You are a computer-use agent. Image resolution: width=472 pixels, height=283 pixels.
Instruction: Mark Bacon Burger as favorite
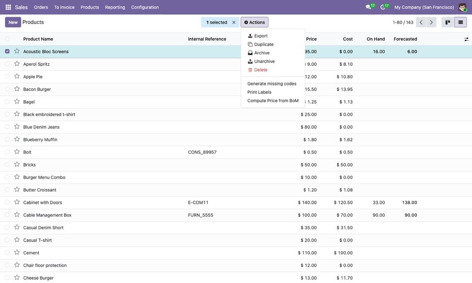click(17, 89)
